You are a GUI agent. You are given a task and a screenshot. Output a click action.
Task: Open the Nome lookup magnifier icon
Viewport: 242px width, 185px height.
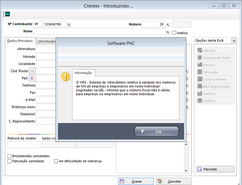168,33
